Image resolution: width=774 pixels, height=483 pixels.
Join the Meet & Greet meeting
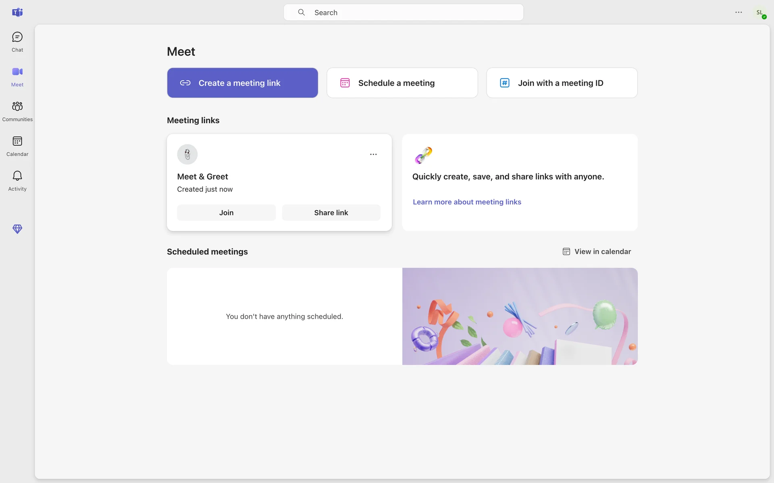pyautogui.click(x=226, y=213)
